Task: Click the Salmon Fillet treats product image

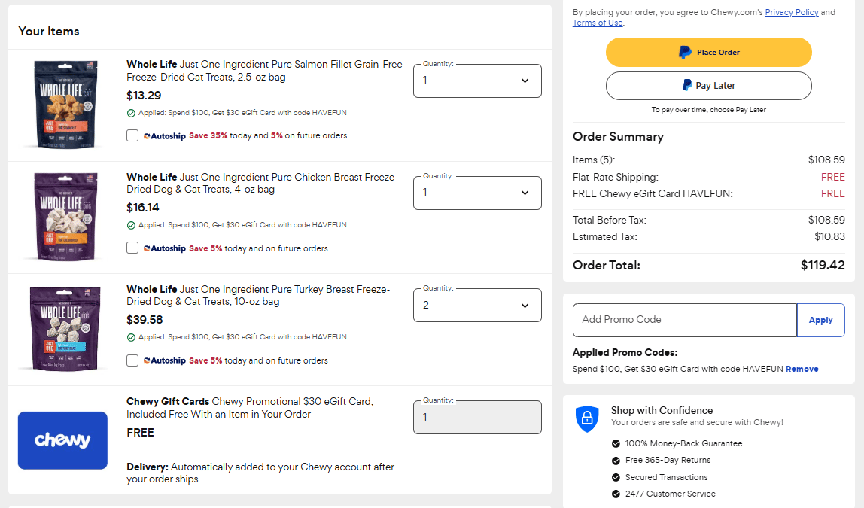Action: (63, 104)
